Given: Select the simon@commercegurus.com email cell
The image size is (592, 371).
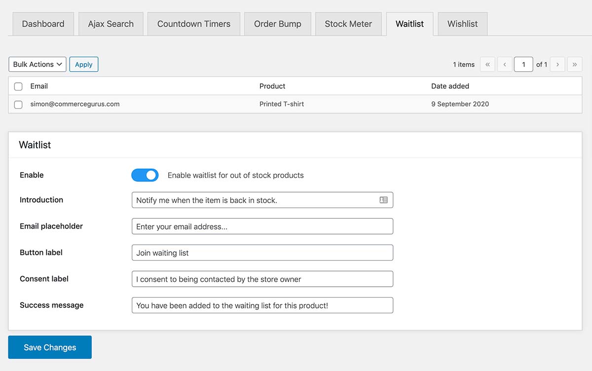Looking at the screenshot, I should pos(75,104).
